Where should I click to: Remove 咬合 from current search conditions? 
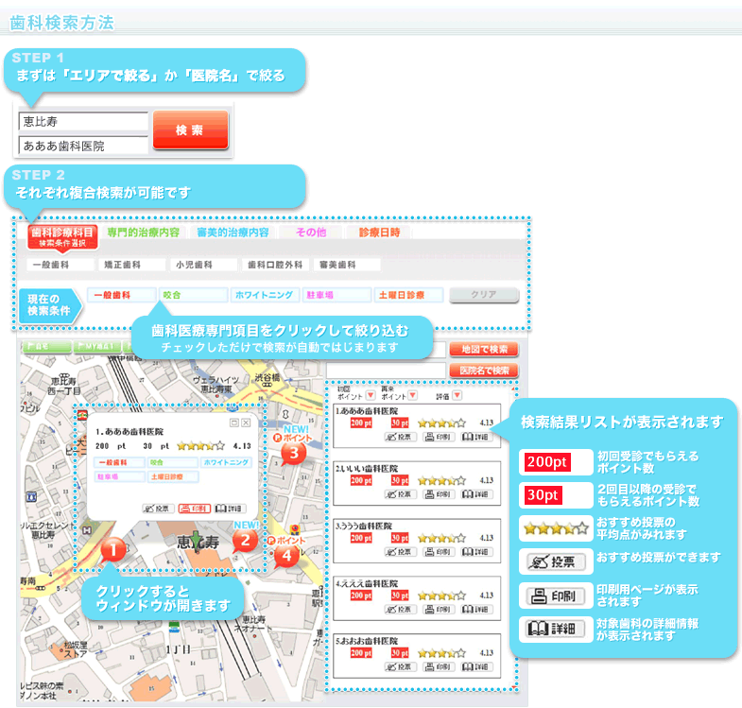(194, 295)
